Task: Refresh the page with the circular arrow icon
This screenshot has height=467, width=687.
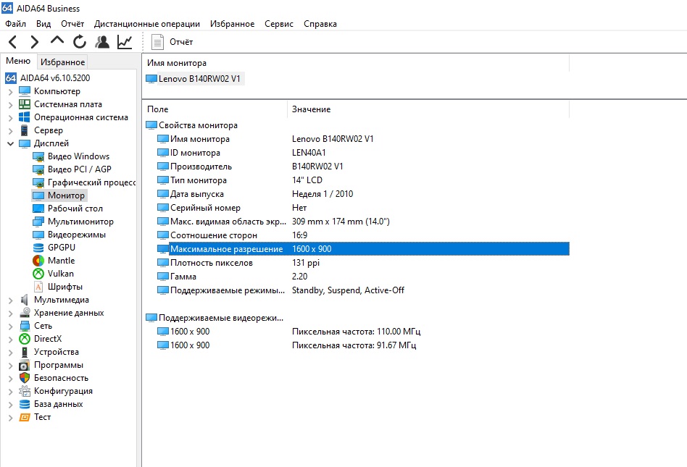Action: 79,42
